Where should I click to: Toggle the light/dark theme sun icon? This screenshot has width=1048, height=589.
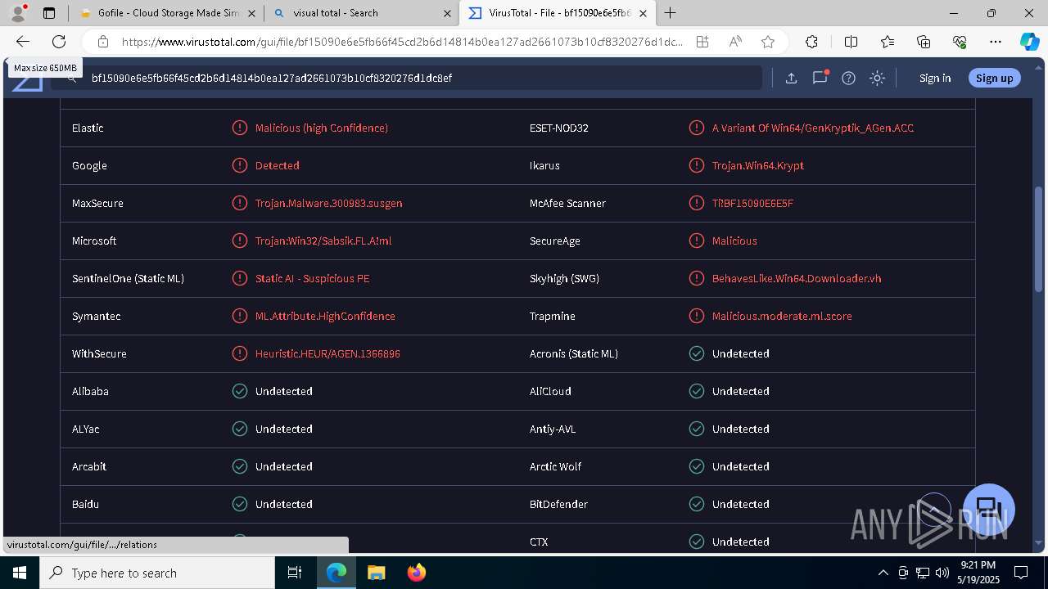tap(877, 78)
